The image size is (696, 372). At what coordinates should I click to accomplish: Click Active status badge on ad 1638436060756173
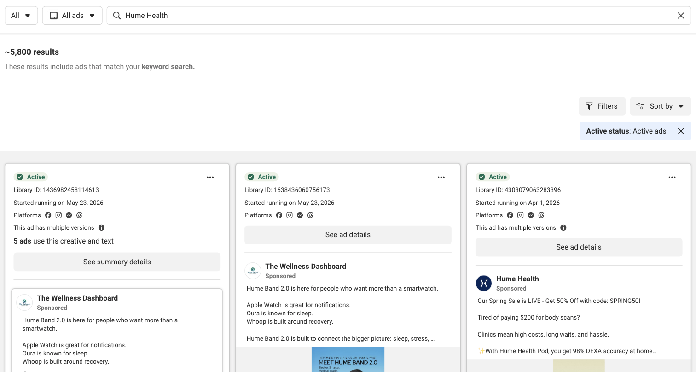click(x=261, y=177)
